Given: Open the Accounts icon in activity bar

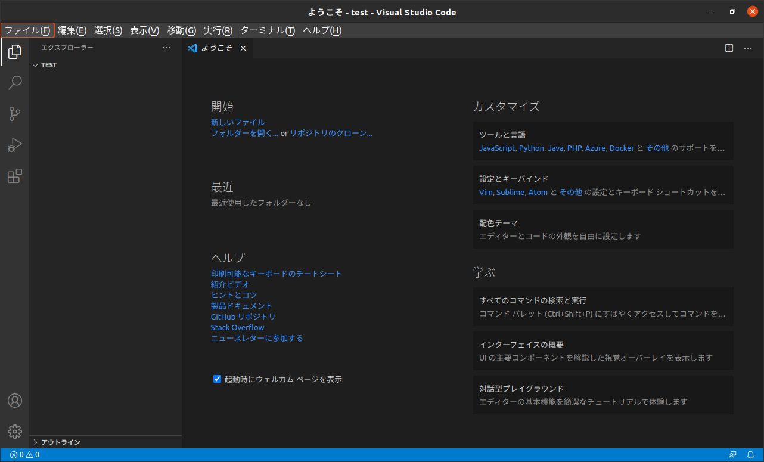Looking at the screenshot, I should pyautogui.click(x=15, y=401).
